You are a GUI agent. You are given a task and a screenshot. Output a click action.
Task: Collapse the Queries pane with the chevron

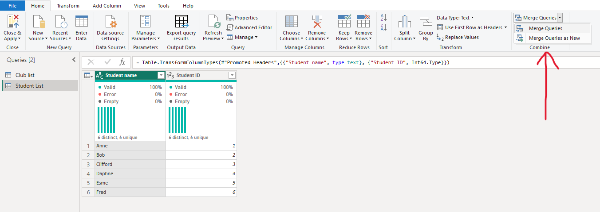click(x=74, y=60)
